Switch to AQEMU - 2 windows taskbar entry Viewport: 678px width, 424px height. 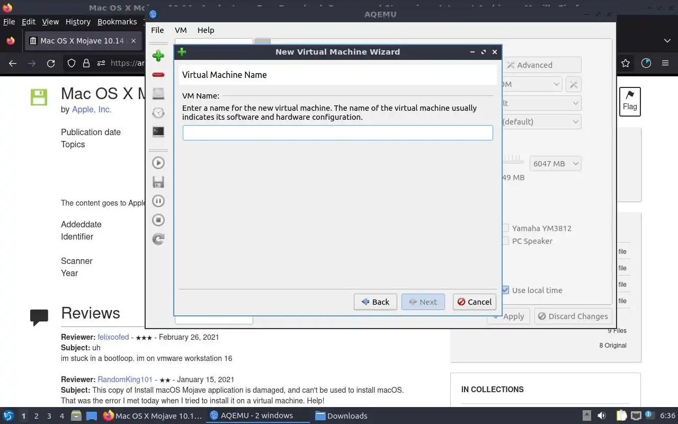click(x=257, y=416)
